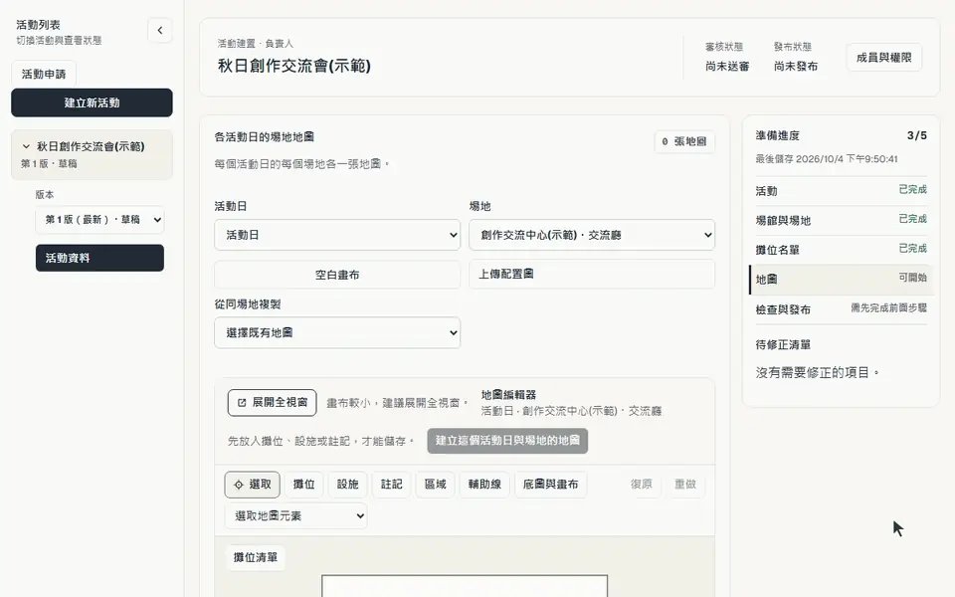Select the 設施 tool
Screen dimensions: 955x597
[x=348, y=485]
